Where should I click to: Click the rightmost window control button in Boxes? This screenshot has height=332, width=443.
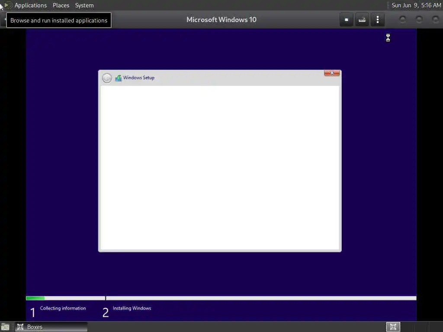coord(435,19)
